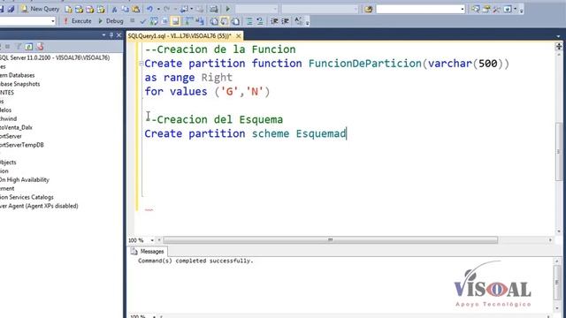566x318 pixels.
Task: Close the SQLQuery1.sql tab
Action: pyautogui.click(x=238, y=36)
